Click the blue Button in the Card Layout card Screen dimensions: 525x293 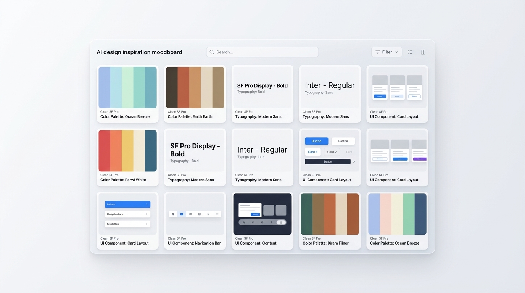point(316,141)
